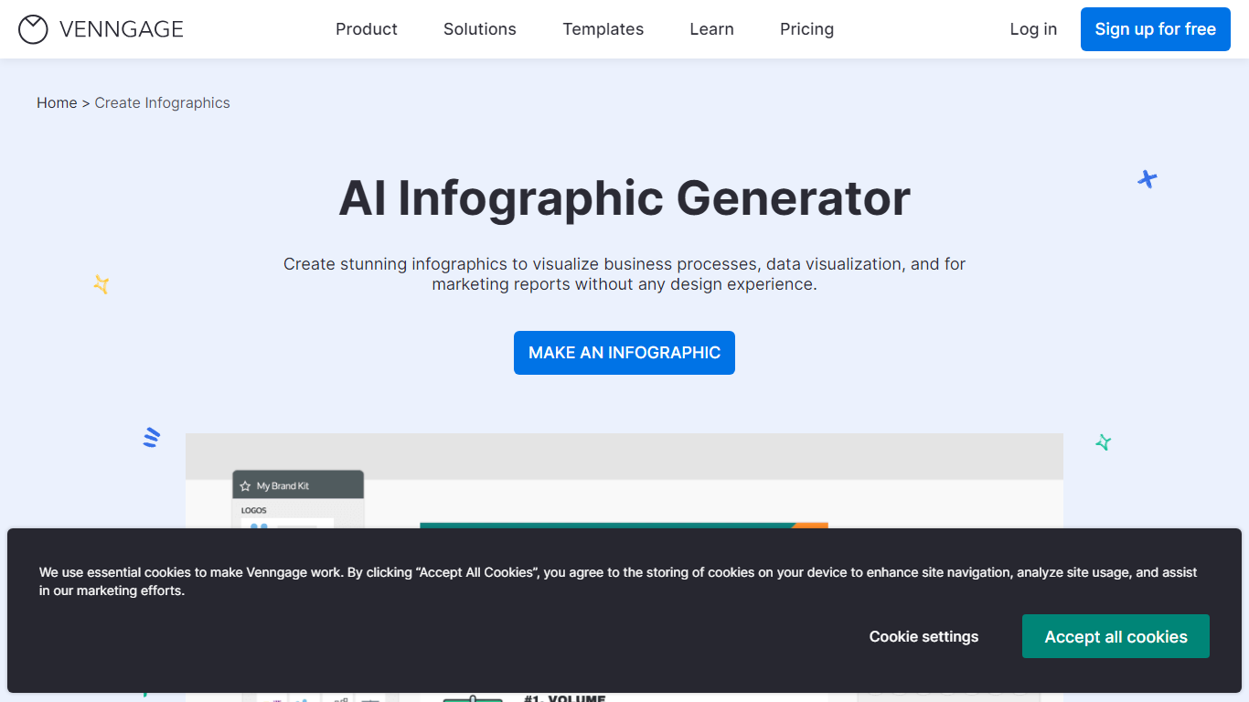This screenshot has width=1249, height=702.
Task: Accept all cookies
Action: point(1116,636)
